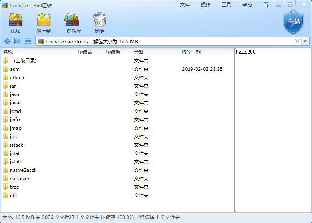Expand the address bar dropdown arrow
Screen dimensions: 312x223
[306, 41]
